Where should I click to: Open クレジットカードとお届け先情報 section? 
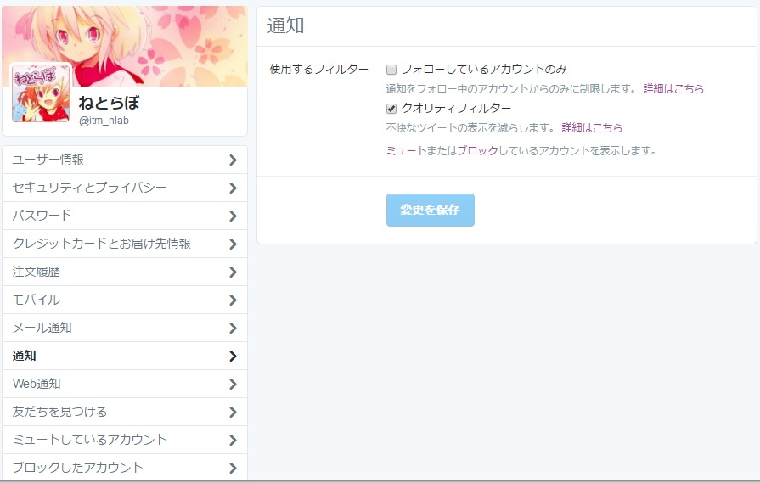coord(125,244)
